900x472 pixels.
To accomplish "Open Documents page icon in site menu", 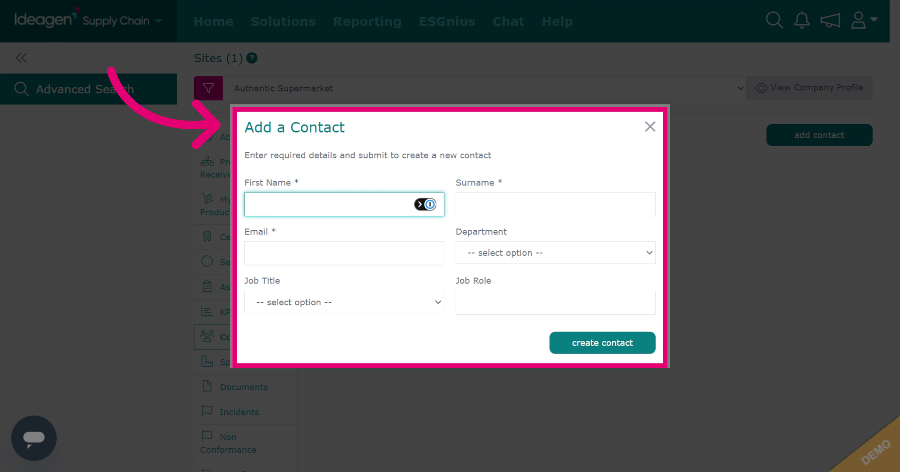I will pos(207,386).
